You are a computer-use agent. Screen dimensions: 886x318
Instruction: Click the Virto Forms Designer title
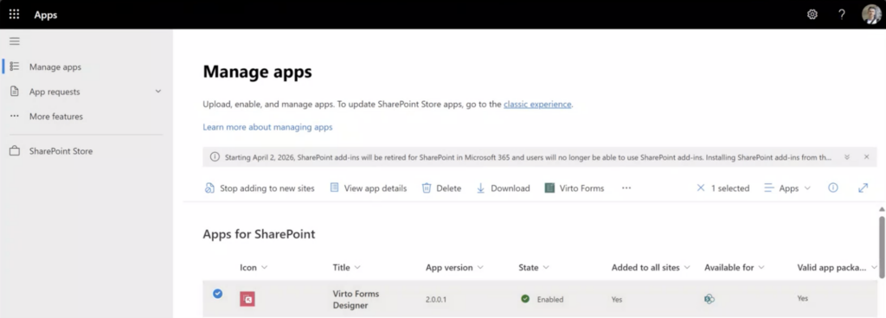356,299
